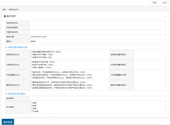Screen dimensions: 170x125
Task: Collapse 综合考核评价意见 section icon
Action: (x=6, y=94)
